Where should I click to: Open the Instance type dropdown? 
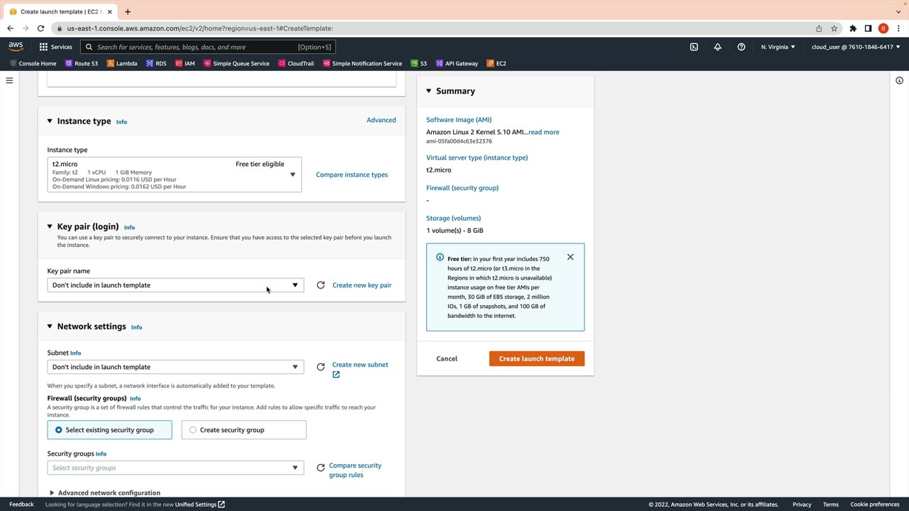174,175
